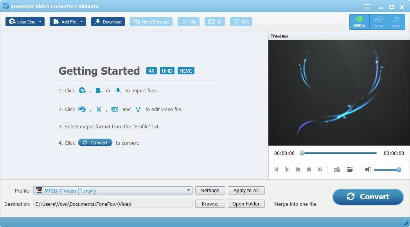Open the Edit effects tool
This screenshot has width=410, height=227.
[x=241, y=22]
